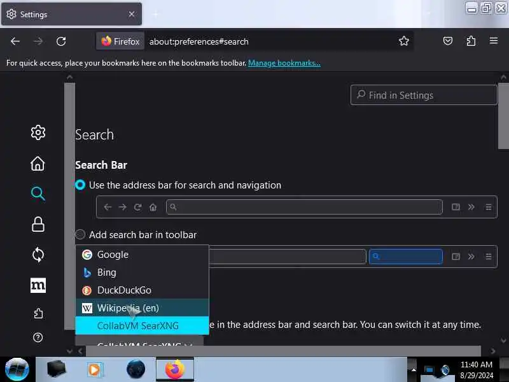Open Home settings in sidebar

tap(38, 164)
